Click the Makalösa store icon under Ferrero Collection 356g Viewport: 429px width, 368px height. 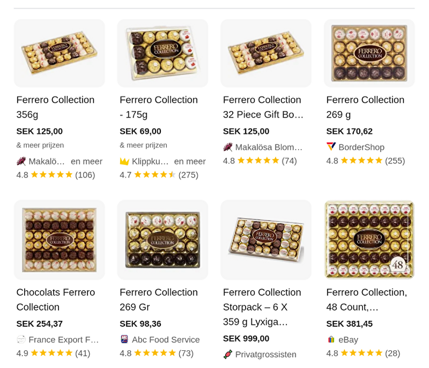tap(21, 161)
